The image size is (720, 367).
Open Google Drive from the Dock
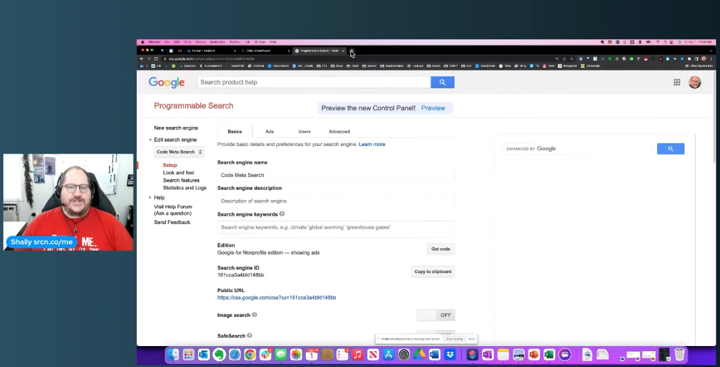coord(419,355)
